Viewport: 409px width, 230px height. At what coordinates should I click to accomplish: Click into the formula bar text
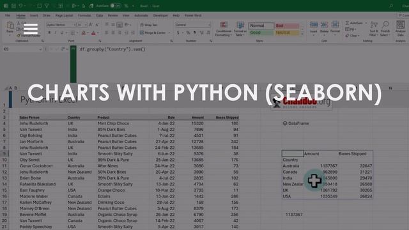tap(112, 49)
